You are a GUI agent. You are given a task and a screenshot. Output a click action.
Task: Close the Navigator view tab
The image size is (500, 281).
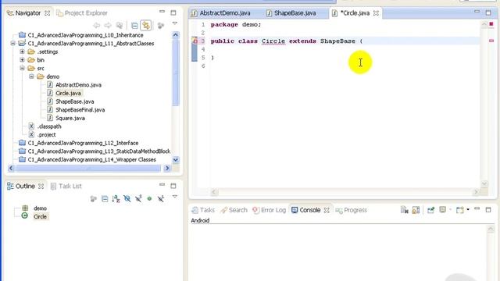(47, 13)
